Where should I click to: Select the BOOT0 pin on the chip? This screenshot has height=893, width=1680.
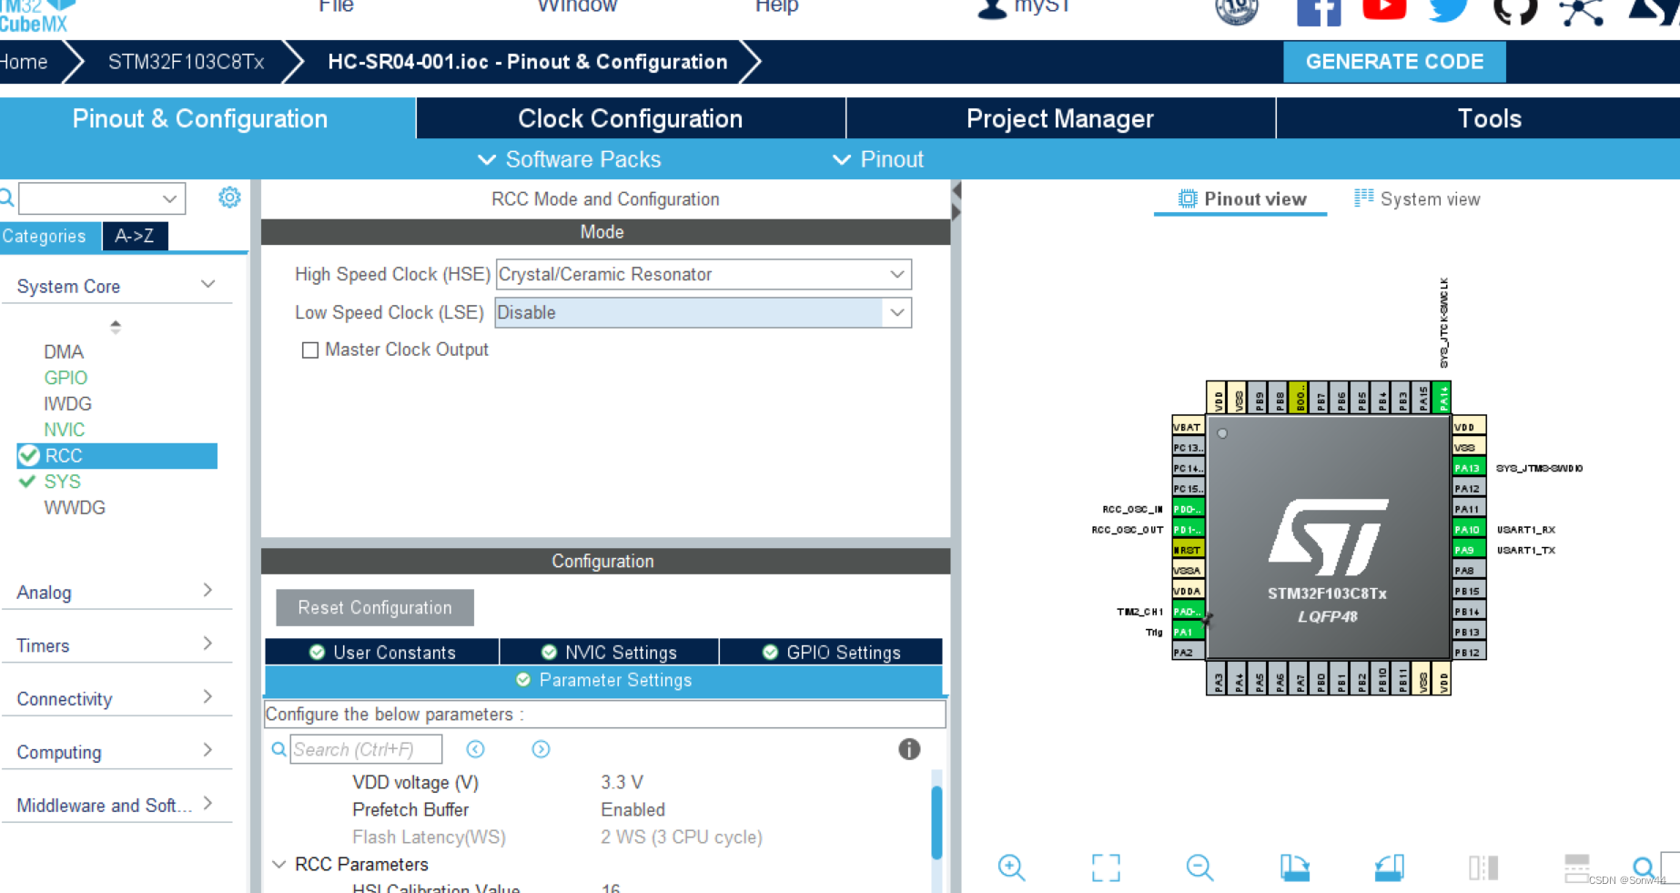[1300, 398]
